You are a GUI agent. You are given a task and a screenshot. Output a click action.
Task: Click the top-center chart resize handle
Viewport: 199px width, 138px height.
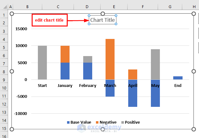click(103, 13)
